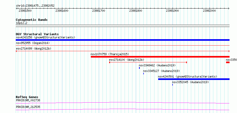The image size is (237, 113).
Task: Click esv2714100 (Wong2012b) variant label
Action: [126, 60]
